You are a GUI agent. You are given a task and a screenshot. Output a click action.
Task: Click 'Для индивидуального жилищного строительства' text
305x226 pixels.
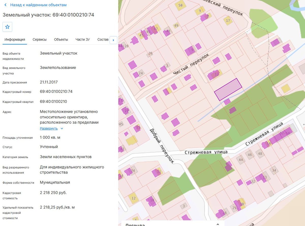pyautogui.click(x=72, y=170)
